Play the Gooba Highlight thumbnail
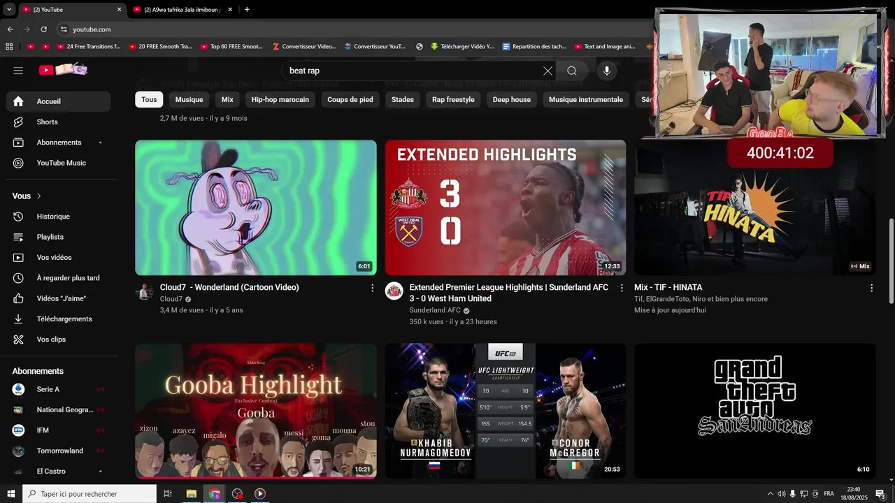This screenshot has width=895, height=503. (x=256, y=411)
